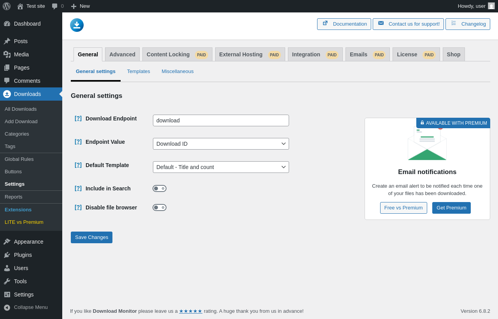Open All Downloads in the submenu
498x319 pixels.
[31, 109]
